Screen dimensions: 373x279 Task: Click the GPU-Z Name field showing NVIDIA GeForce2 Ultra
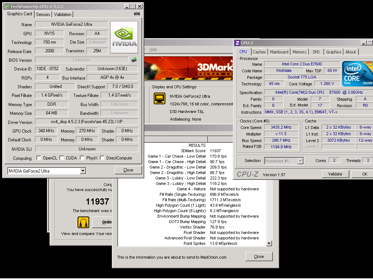(72, 24)
